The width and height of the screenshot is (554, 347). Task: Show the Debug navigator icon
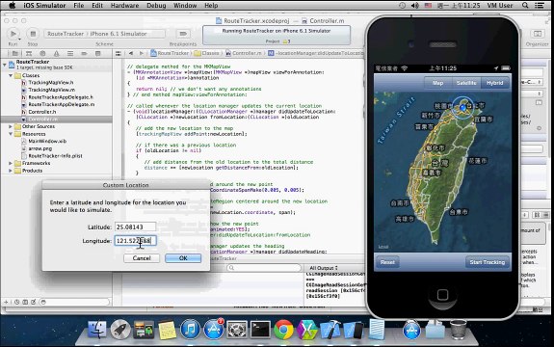click(x=70, y=54)
